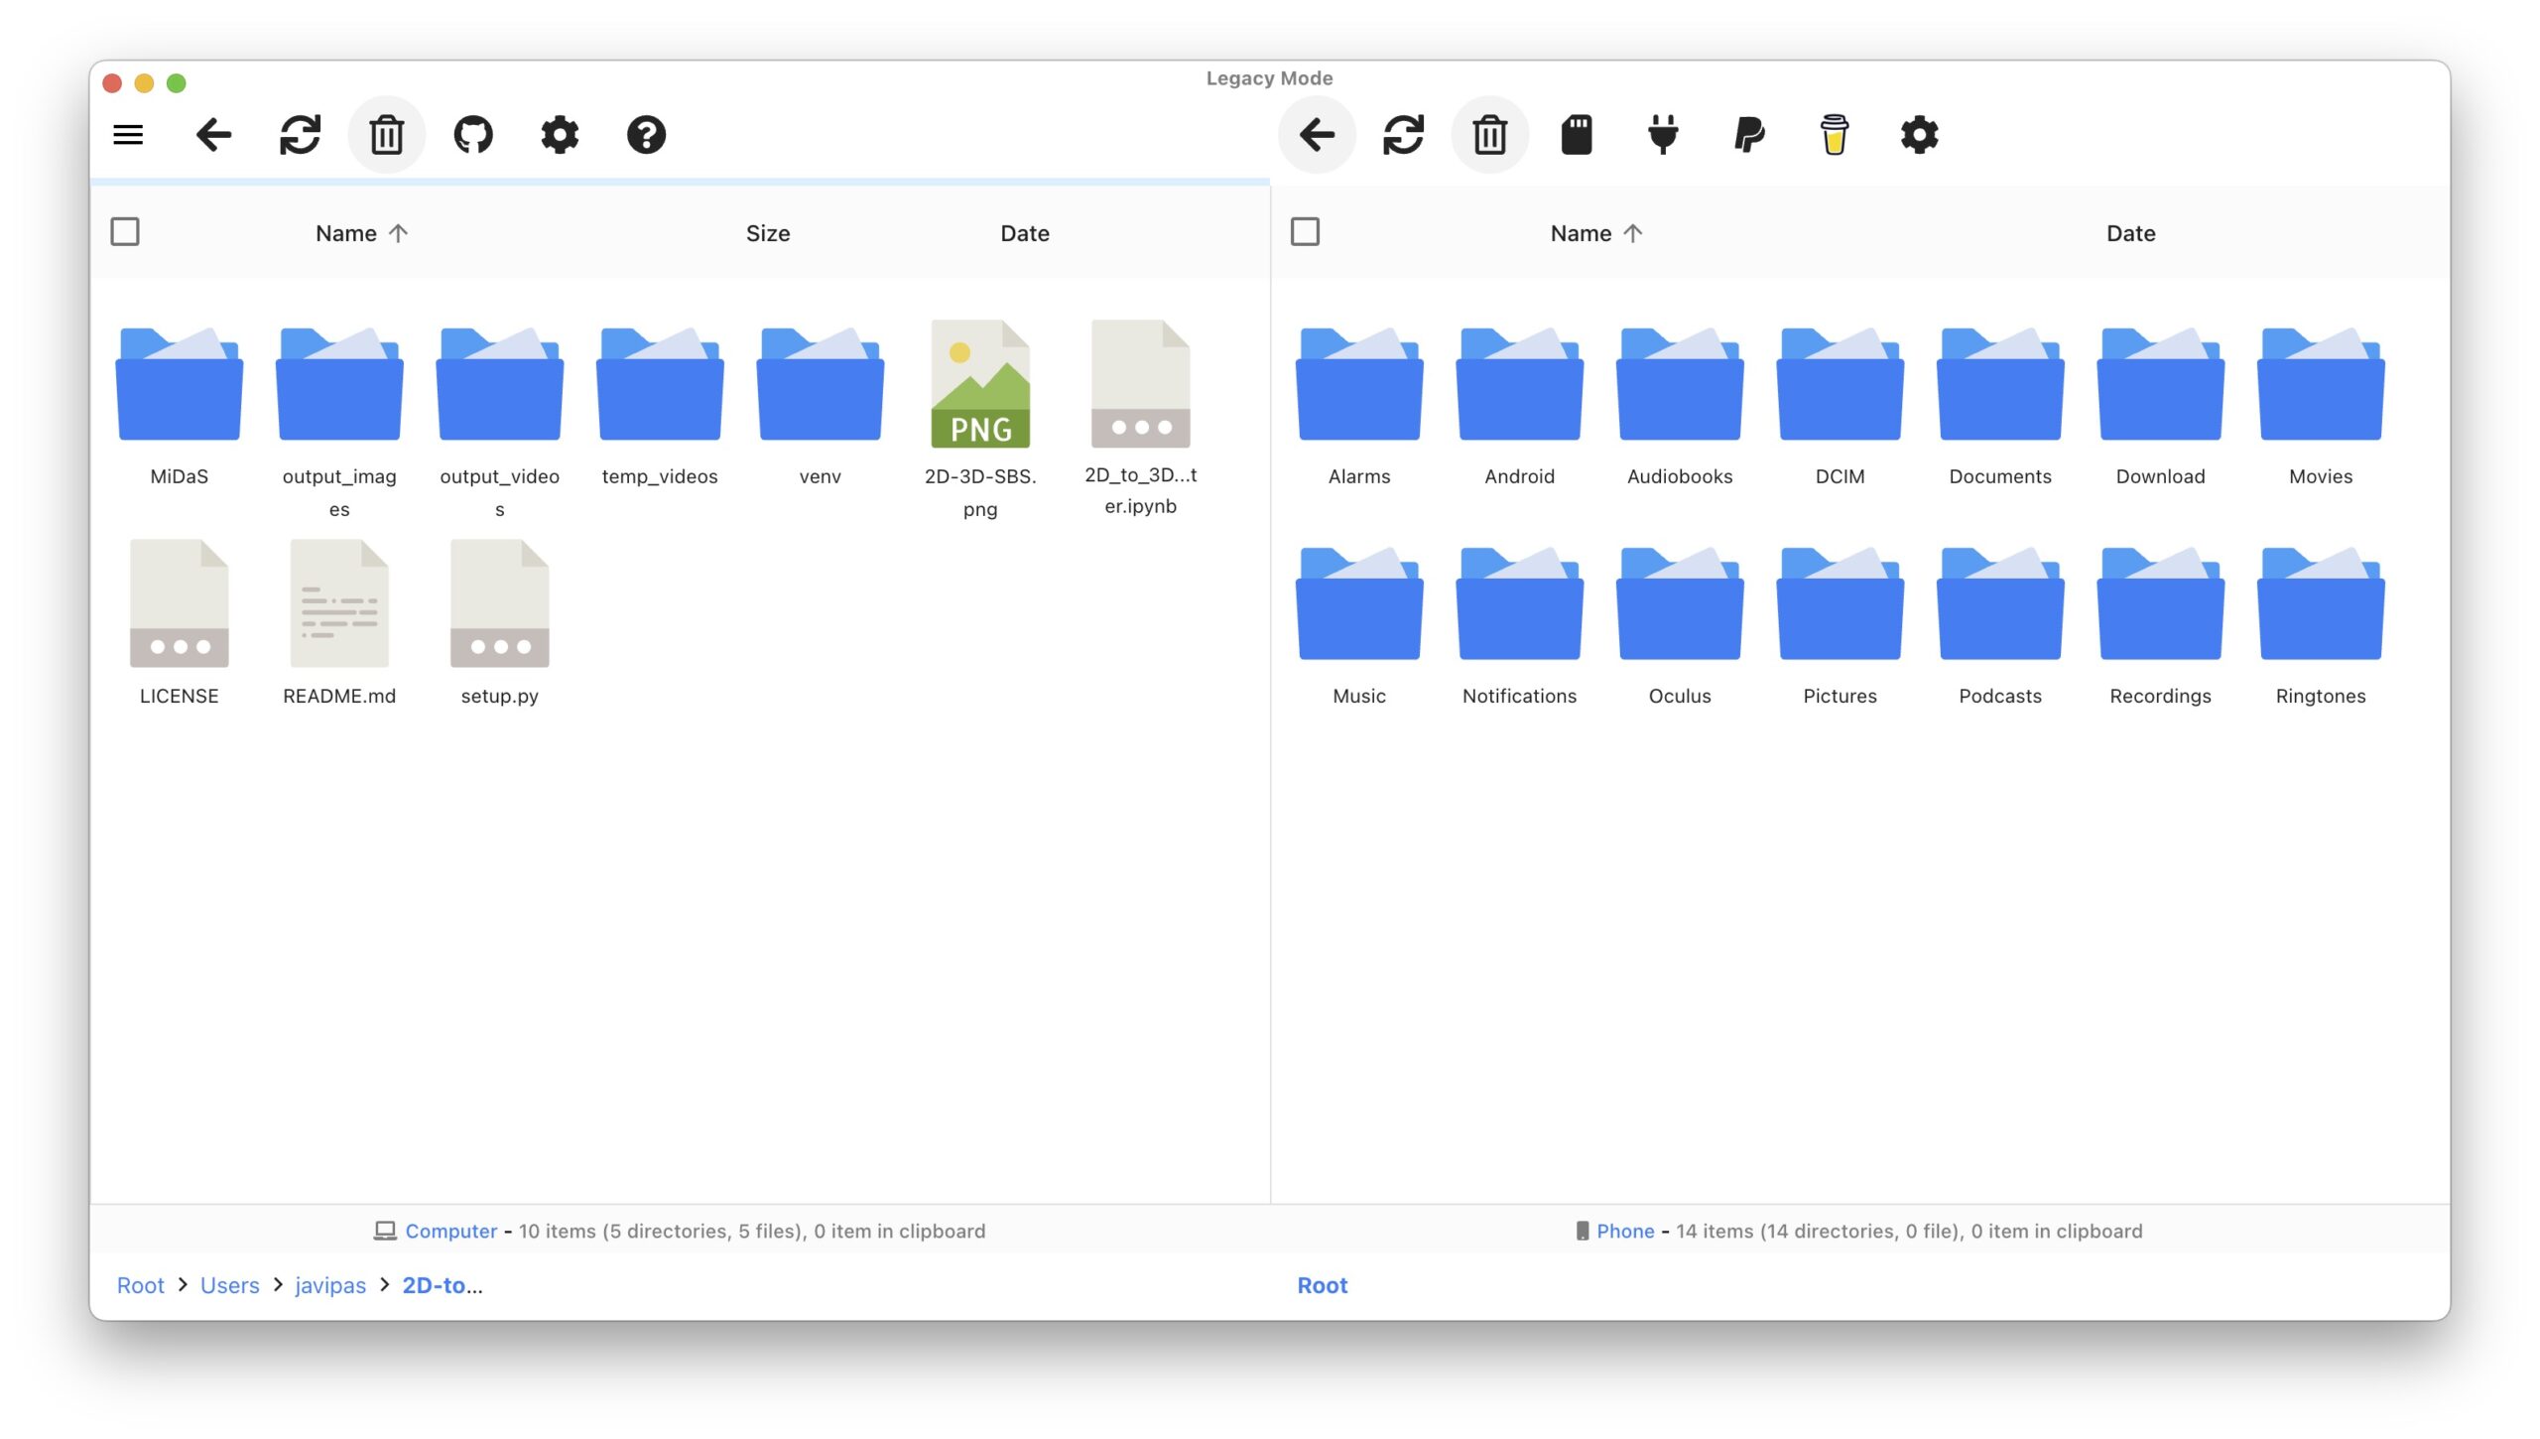2540x1439 pixels.
Task: Click the computer pane trash delete icon
Action: (x=386, y=134)
